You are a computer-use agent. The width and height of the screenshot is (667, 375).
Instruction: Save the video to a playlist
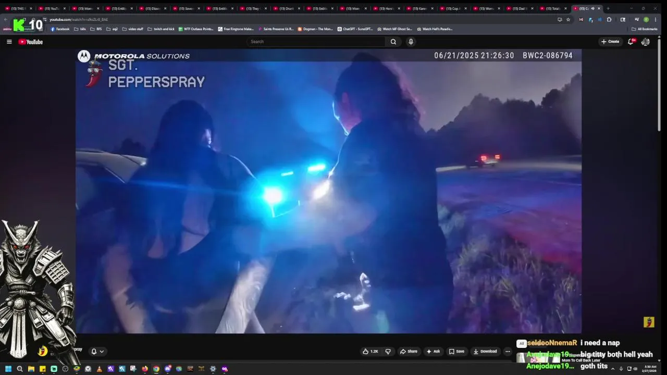click(x=456, y=352)
